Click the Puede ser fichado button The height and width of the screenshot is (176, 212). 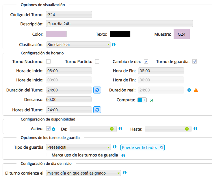(x=142, y=148)
